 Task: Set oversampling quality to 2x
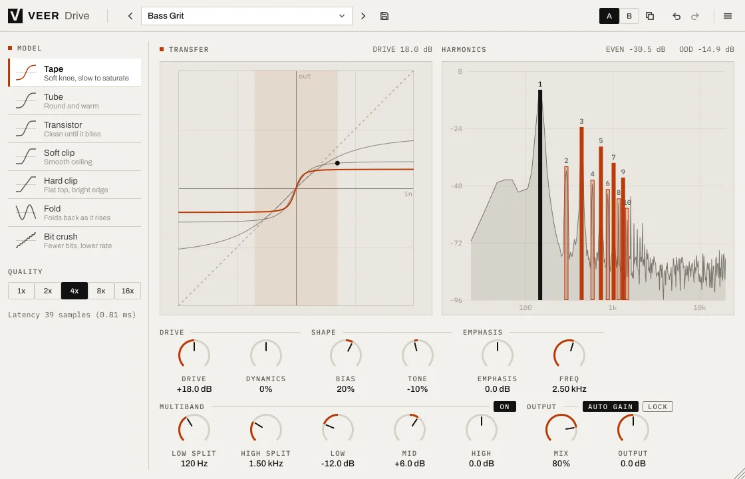click(48, 291)
